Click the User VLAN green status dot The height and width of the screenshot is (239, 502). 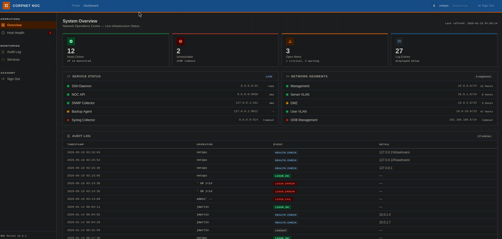click(x=287, y=112)
